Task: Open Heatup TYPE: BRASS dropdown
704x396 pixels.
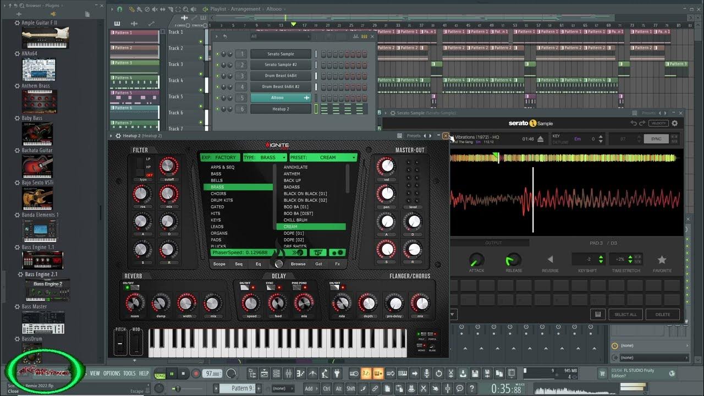Action: pyautogui.click(x=265, y=157)
